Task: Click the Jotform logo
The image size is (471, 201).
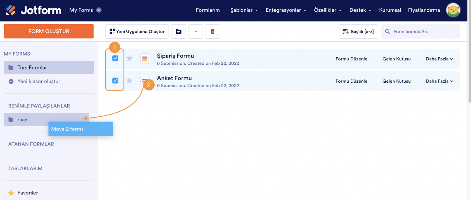Action: tap(34, 10)
